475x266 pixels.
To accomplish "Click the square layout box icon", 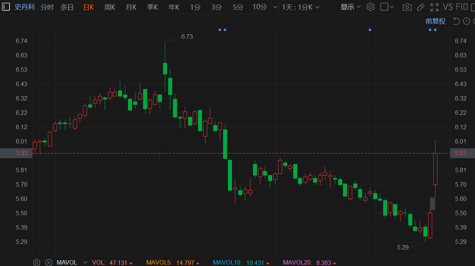I will [x=384, y=7].
